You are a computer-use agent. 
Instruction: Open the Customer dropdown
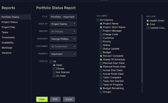click(63, 46)
